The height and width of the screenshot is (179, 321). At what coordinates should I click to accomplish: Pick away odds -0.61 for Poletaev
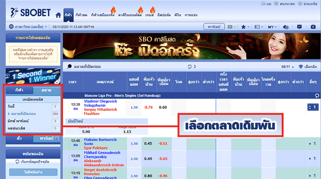click(x=163, y=144)
